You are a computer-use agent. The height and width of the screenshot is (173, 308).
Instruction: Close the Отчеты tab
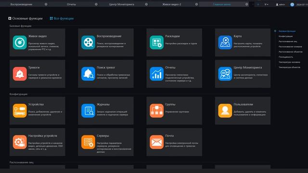pos(96,4)
